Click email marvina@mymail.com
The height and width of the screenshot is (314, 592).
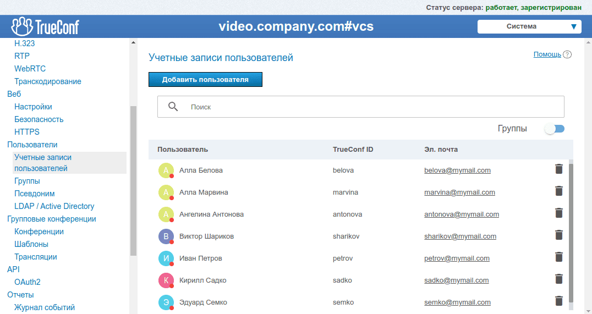[x=459, y=192]
